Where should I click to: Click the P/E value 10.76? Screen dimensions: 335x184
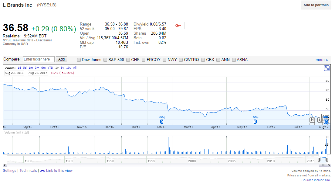coord(123,47)
